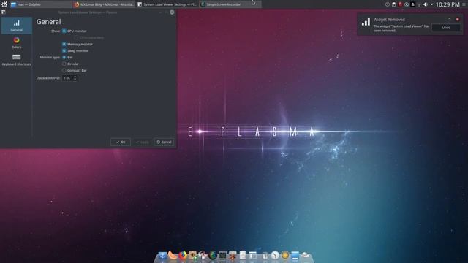Uncheck the Memory monitor checkbox
468x263 pixels.
64,44
